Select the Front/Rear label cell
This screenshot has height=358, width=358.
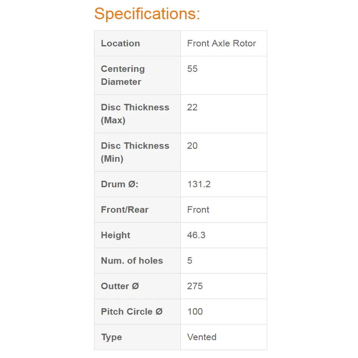(x=124, y=210)
